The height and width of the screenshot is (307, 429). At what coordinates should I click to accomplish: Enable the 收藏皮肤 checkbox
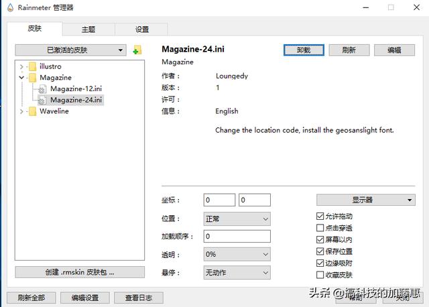point(320,275)
